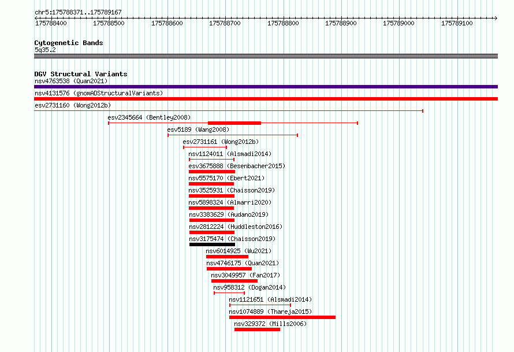Select the purple nsv4763538 variant bar
Screen dimensions: 514x352
pyautogui.click(x=266, y=87)
